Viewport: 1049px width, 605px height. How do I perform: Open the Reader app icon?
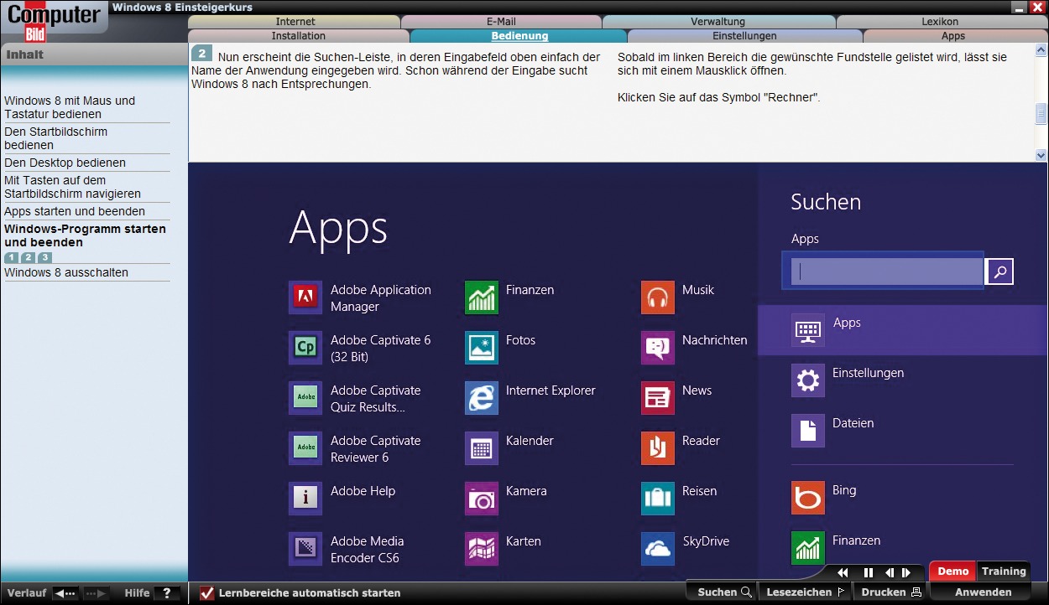(657, 448)
